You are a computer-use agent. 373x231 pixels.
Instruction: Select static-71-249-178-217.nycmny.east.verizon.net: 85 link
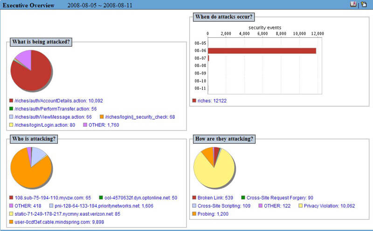pyautogui.click(x=67, y=214)
